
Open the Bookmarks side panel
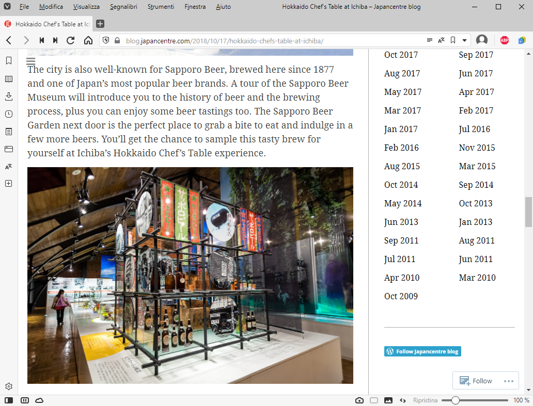pyautogui.click(x=9, y=60)
